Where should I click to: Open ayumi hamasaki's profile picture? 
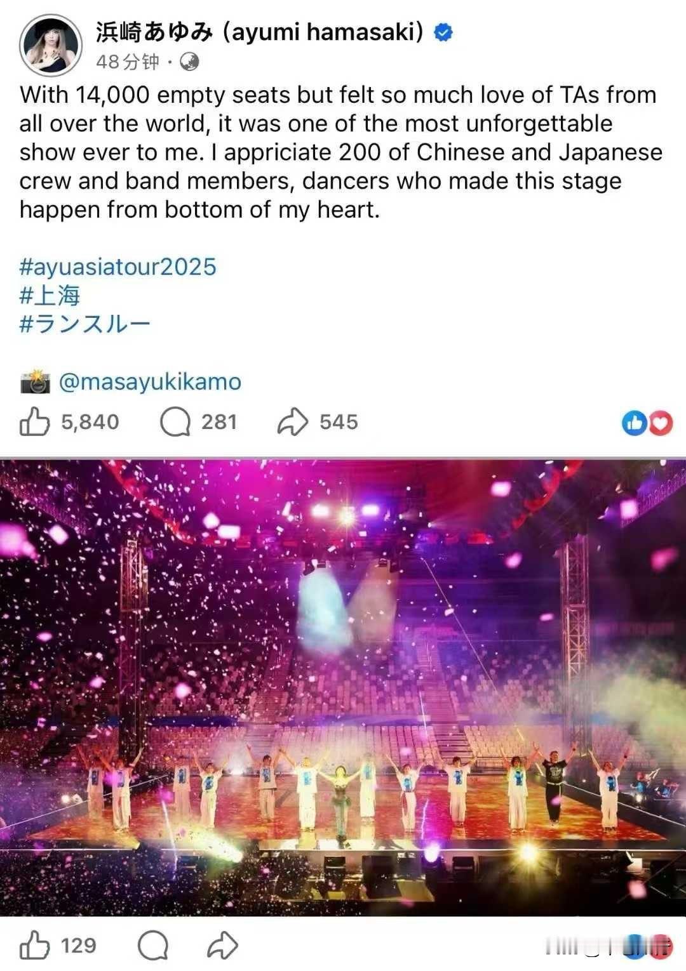51,46
